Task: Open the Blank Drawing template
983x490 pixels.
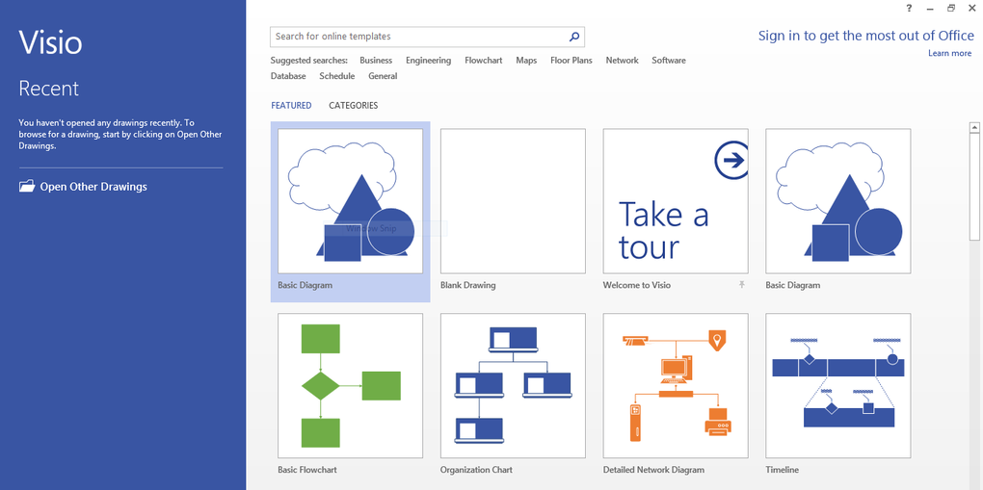Action: [513, 201]
